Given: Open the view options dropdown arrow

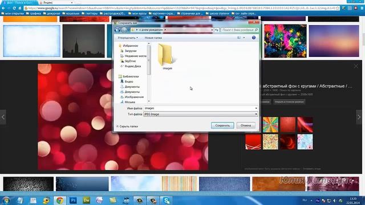Looking at the screenshot, I should pos(244,38).
